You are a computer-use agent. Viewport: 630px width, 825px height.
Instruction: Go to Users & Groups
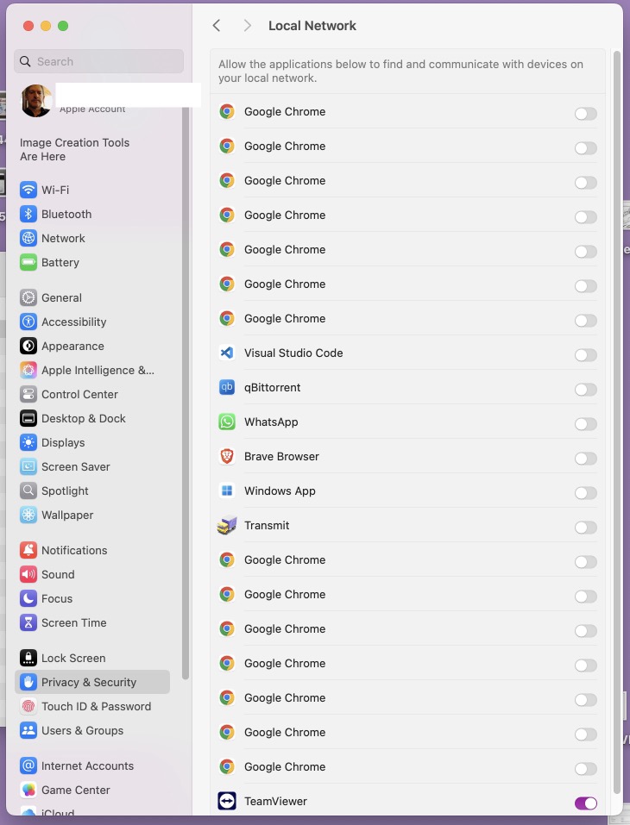point(92,731)
